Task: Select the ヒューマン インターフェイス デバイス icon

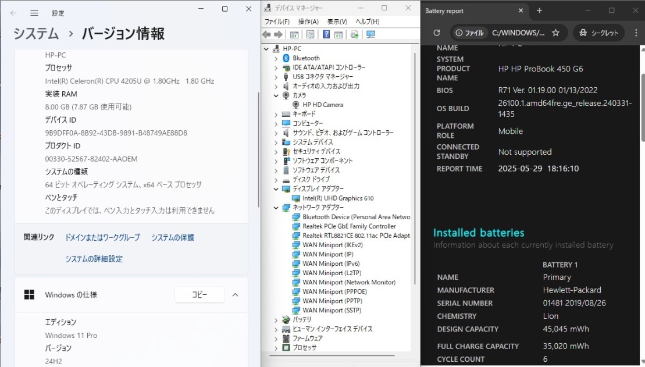Action: (286, 329)
